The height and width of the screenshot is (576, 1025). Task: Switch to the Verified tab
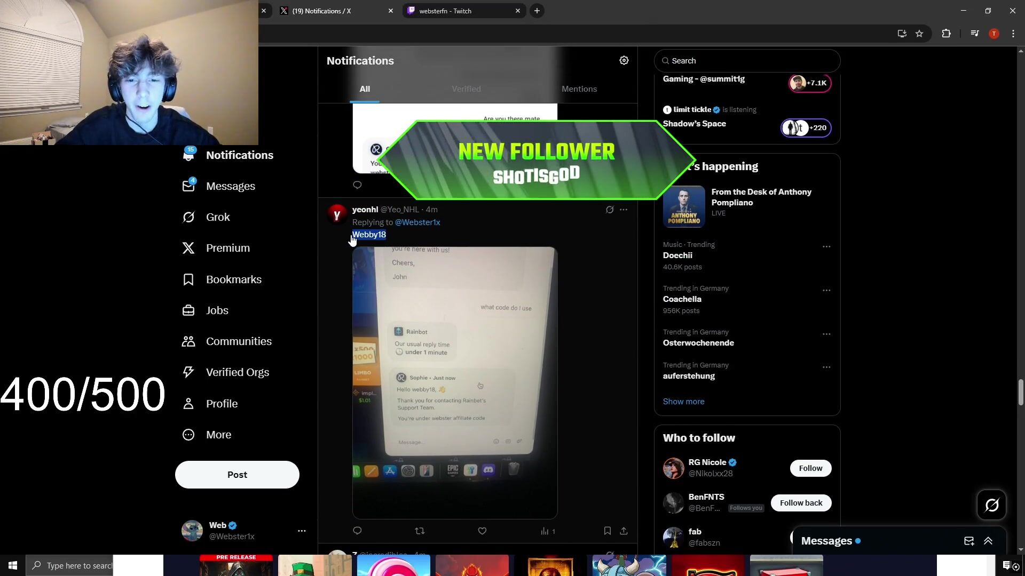coord(466,89)
